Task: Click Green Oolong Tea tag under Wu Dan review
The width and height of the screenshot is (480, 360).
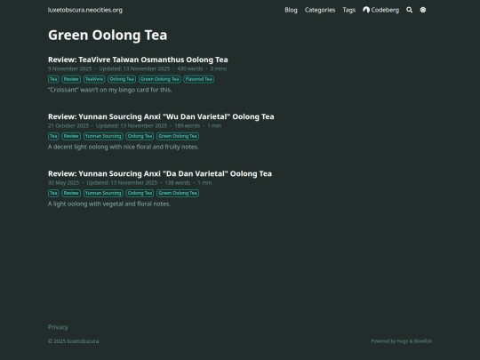Action: pos(178,136)
